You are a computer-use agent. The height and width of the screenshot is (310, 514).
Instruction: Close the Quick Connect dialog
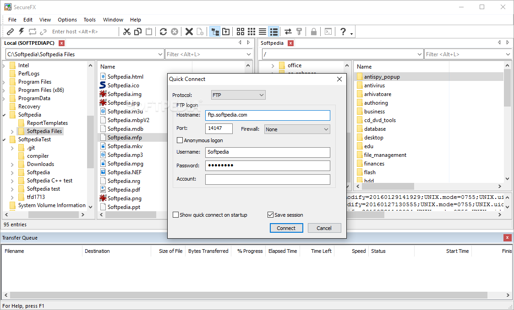339,79
